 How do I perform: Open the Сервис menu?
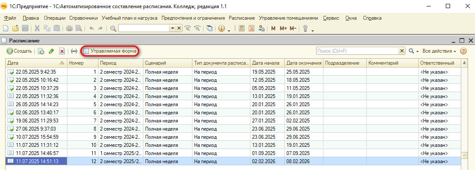point(331,18)
